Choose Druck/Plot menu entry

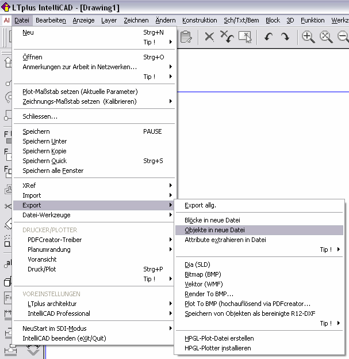94,270
